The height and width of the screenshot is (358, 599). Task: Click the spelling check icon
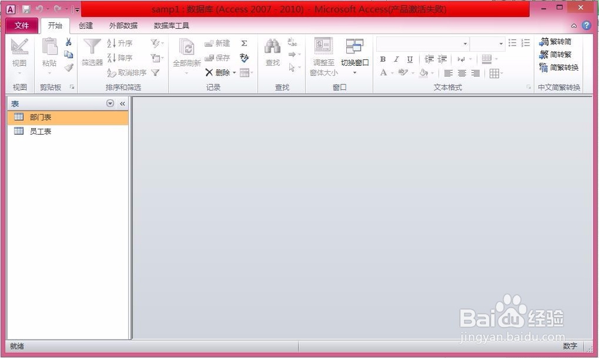click(244, 57)
